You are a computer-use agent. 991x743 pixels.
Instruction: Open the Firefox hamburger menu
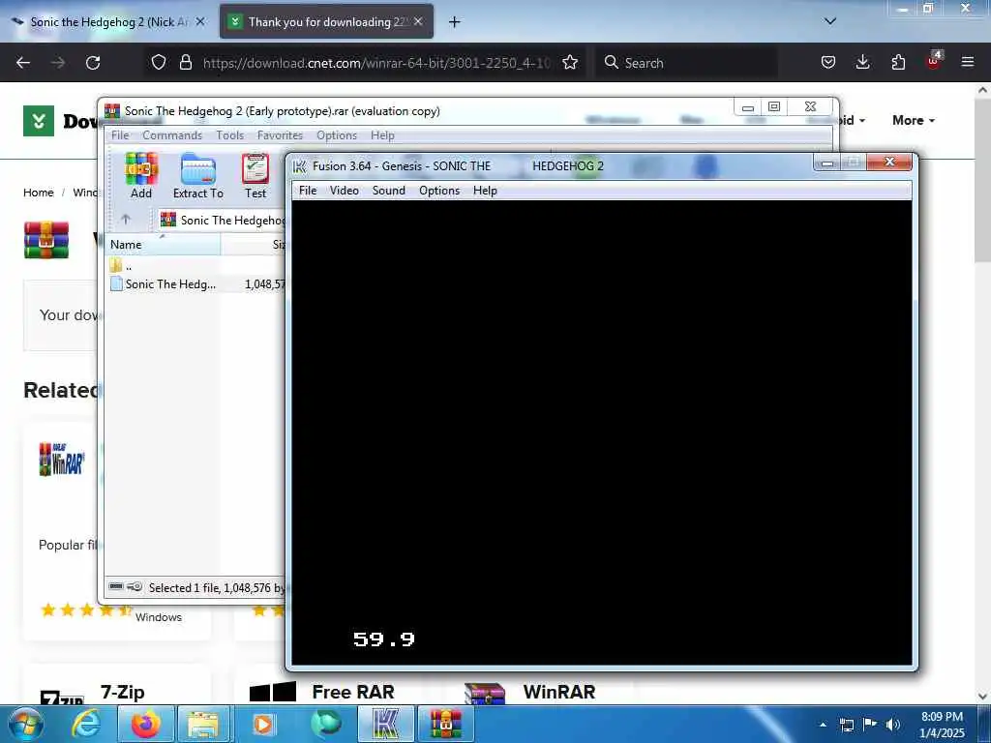tap(968, 62)
